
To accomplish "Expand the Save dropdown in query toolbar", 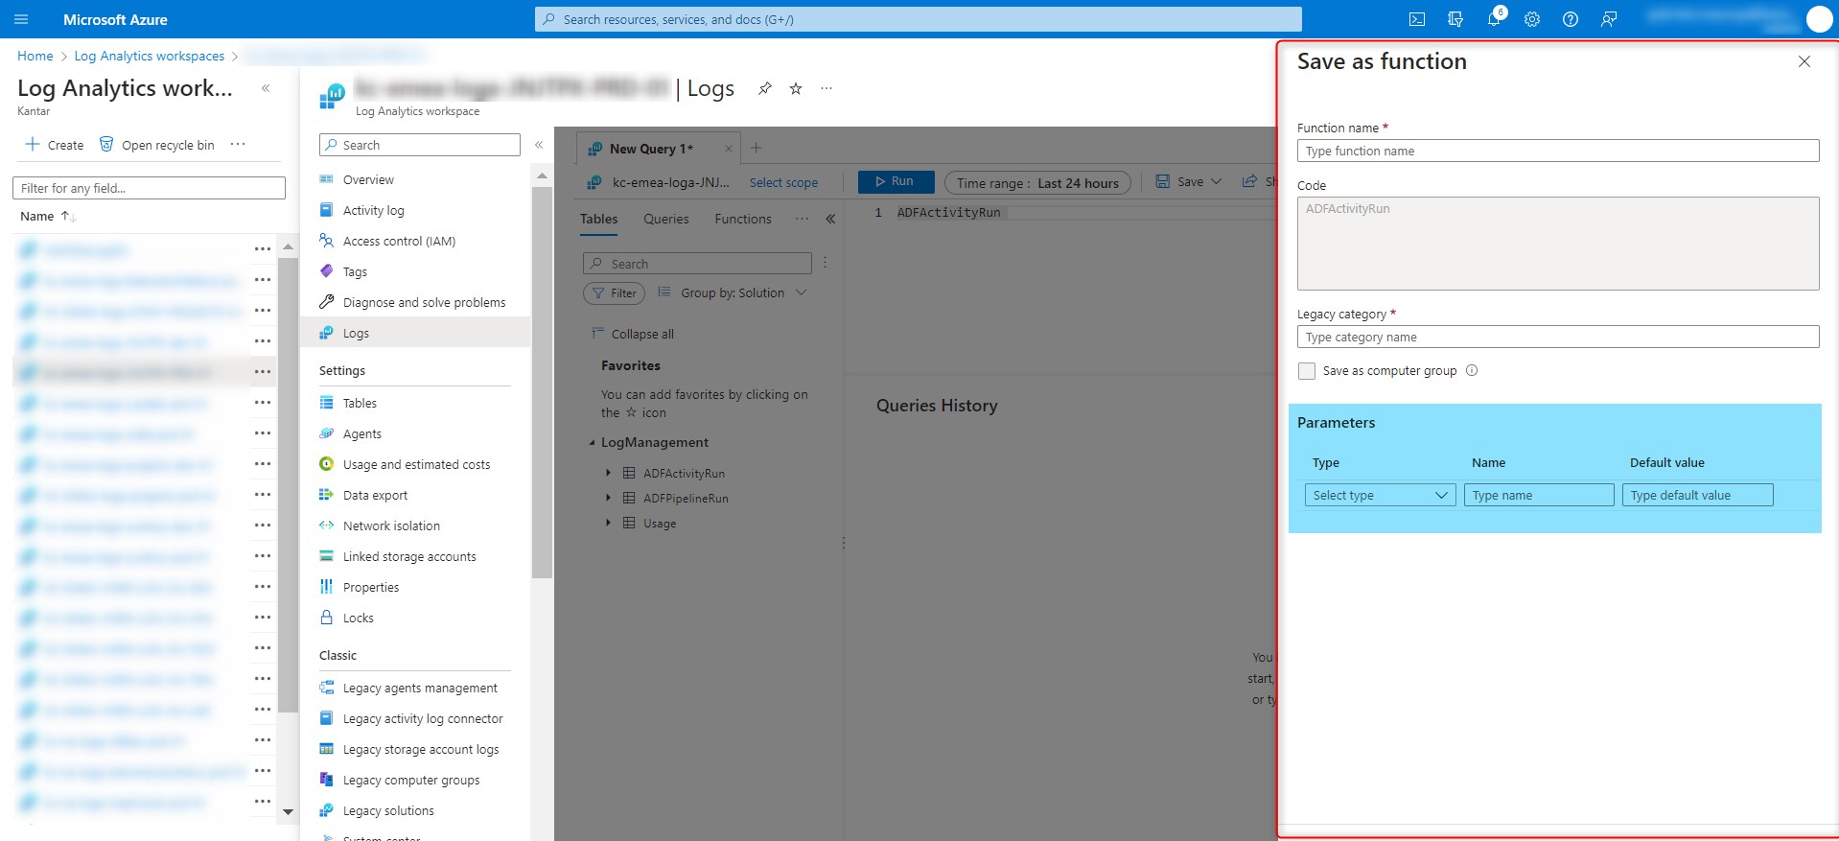I will [x=1217, y=181].
